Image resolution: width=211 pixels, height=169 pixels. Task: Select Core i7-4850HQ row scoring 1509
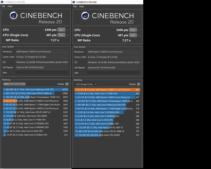point(36,127)
